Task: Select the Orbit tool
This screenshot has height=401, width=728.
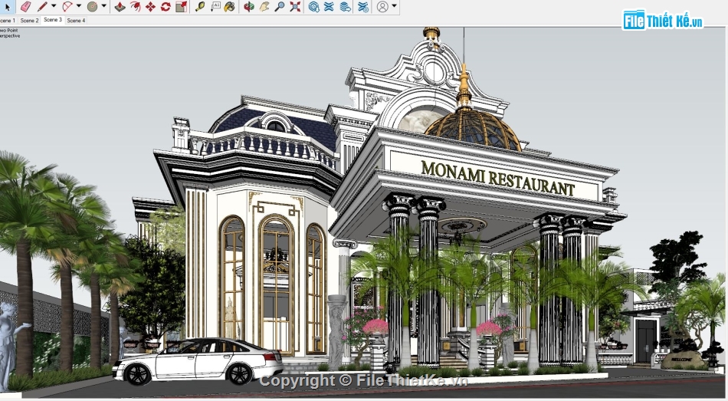Action: pyautogui.click(x=249, y=6)
